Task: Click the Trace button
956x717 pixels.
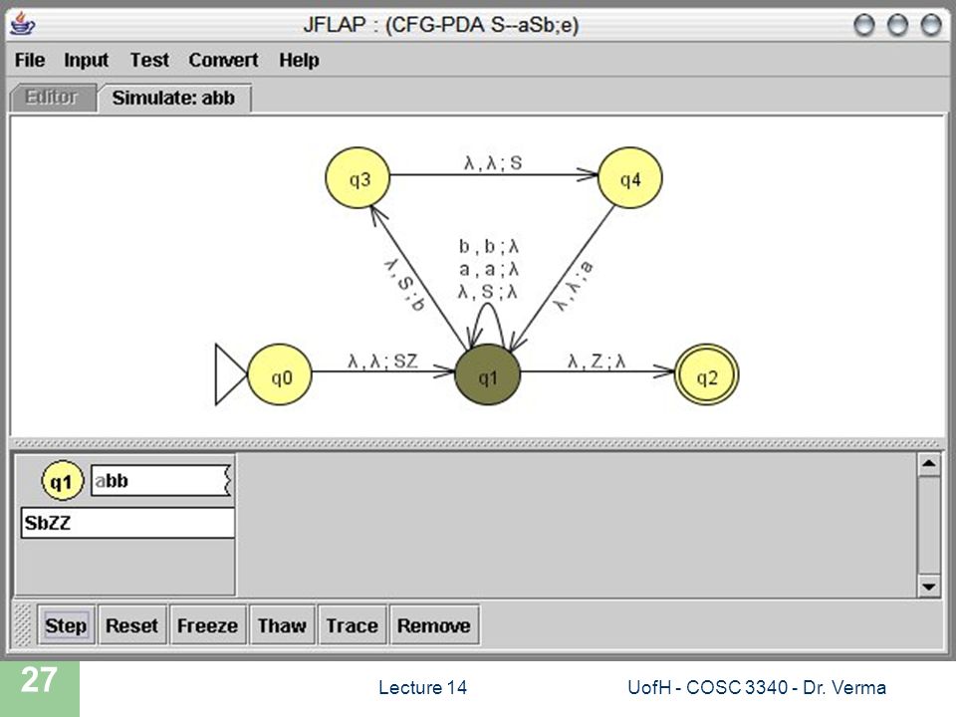Action: 352,625
